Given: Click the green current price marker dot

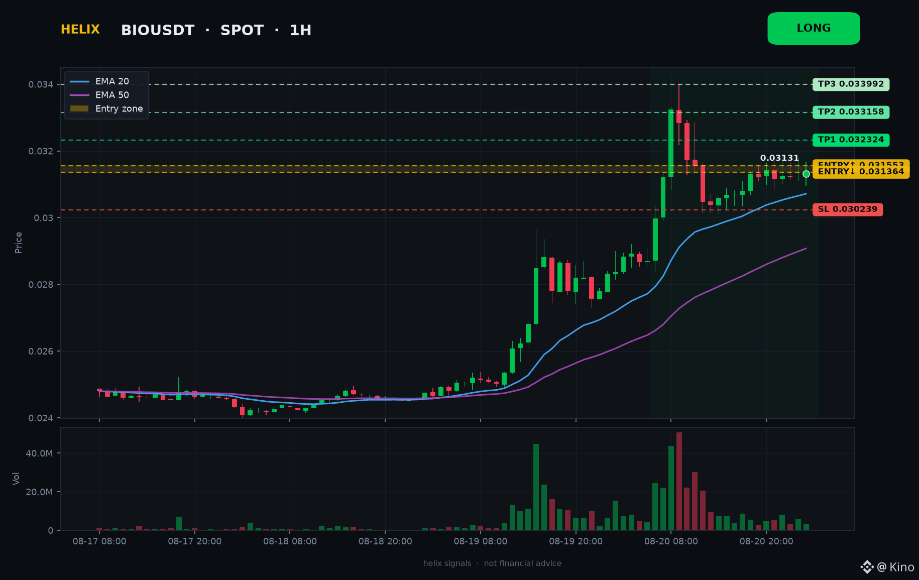Looking at the screenshot, I should [x=806, y=174].
